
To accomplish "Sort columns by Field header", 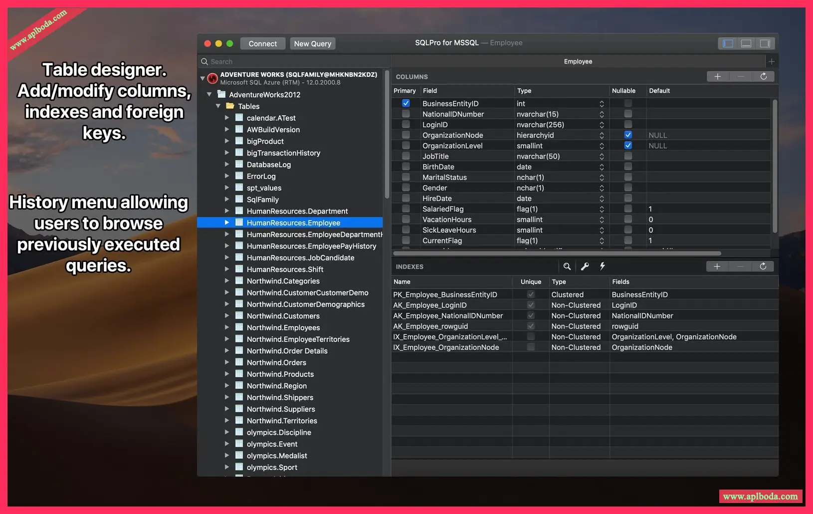I will tap(467, 91).
